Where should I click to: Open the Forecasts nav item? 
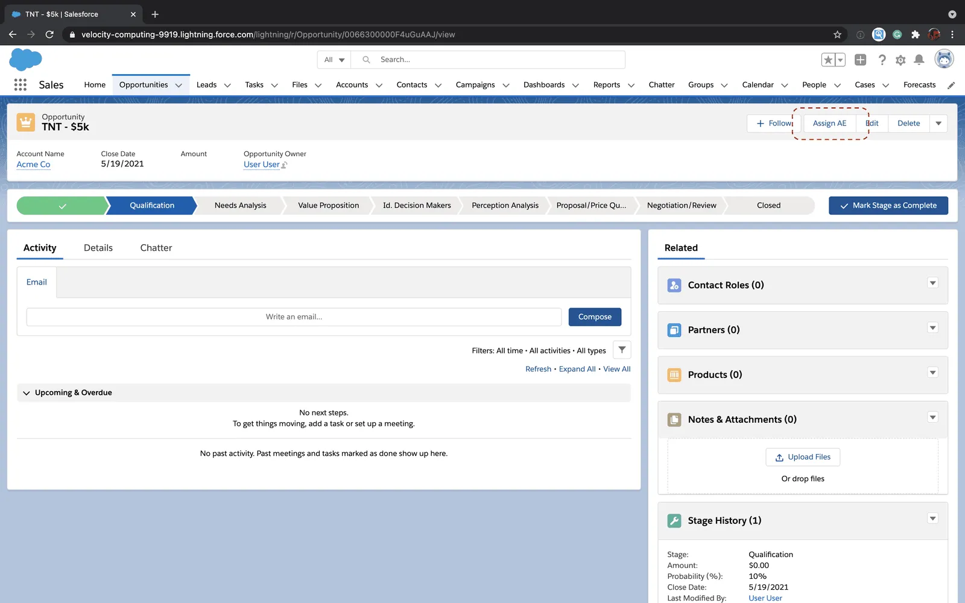click(x=919, y=85)
